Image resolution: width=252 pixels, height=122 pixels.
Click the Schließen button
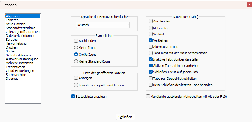[126, 117]
